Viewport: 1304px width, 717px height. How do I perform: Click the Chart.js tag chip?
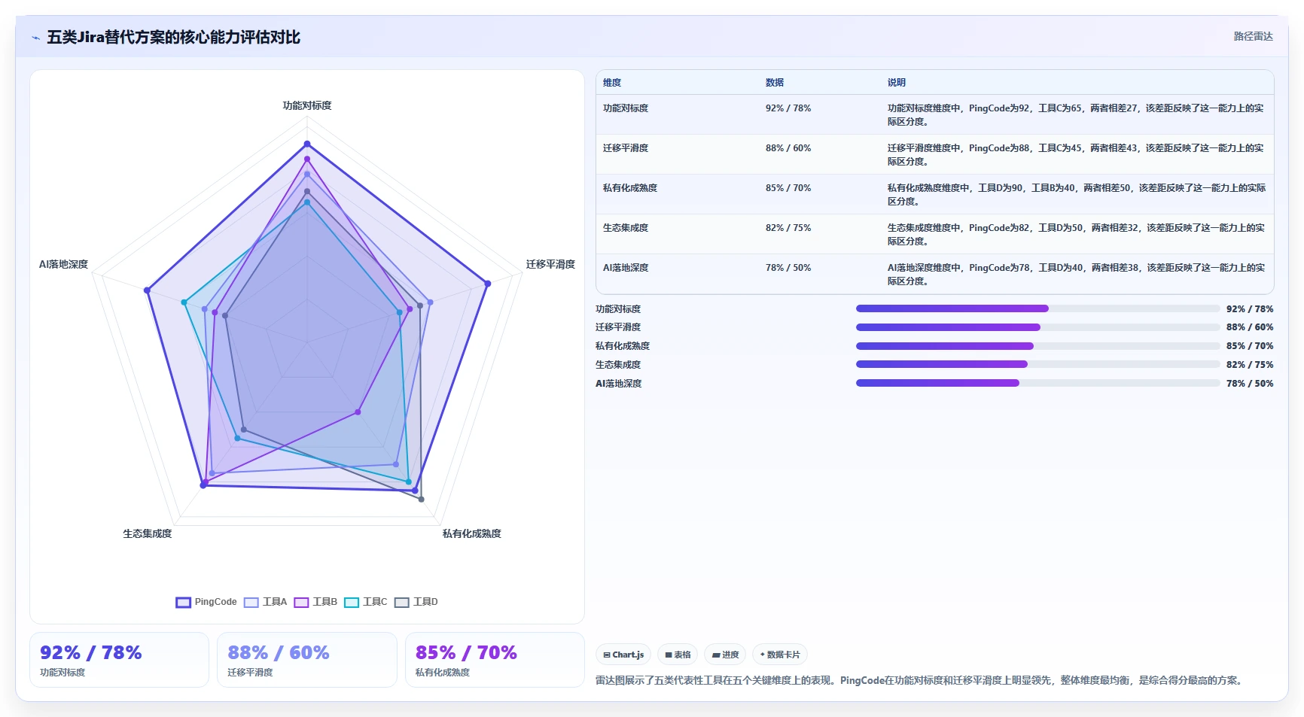tap(623, 655)
